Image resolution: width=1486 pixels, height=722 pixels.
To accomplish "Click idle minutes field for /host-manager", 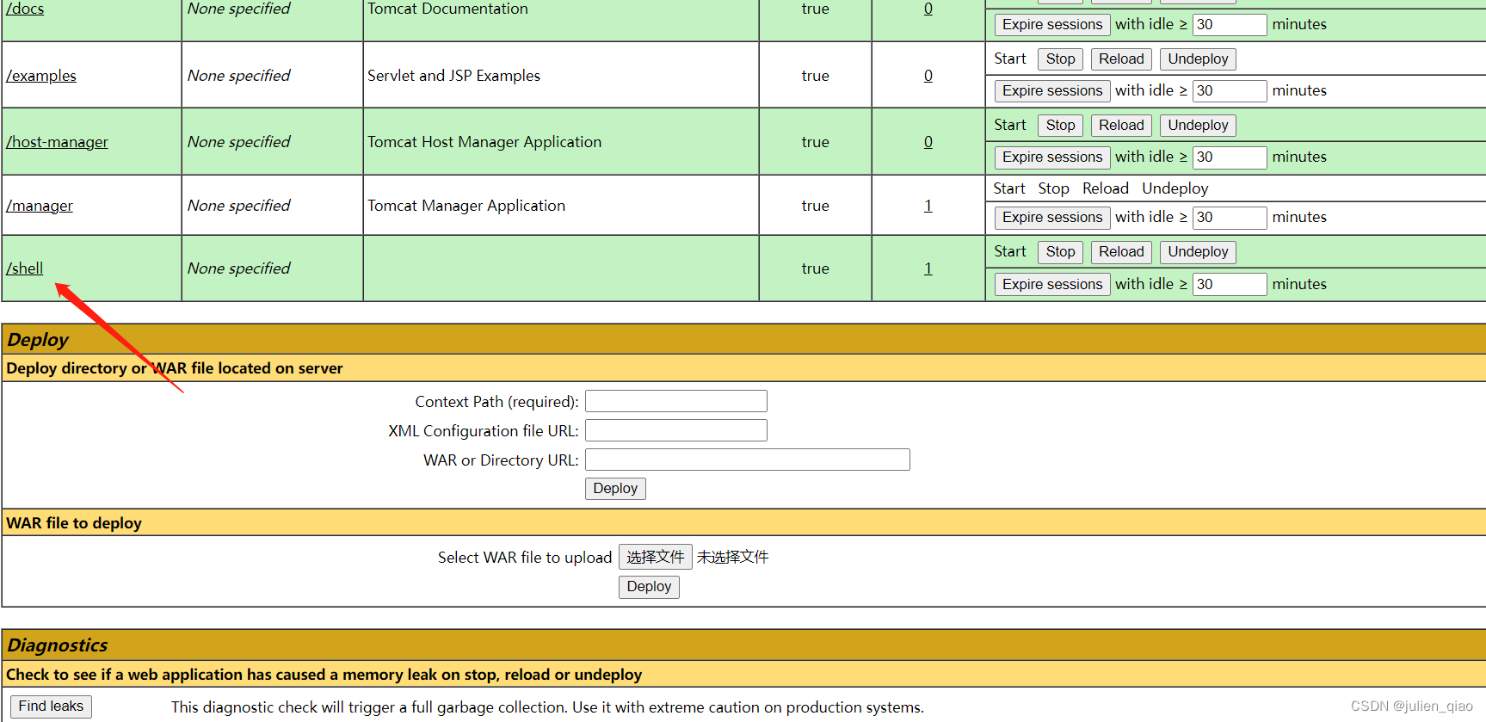I will [x=1230, y=157].
